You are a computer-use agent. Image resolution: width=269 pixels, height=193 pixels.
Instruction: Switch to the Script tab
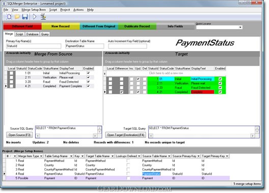pyautogui.click(x=19, y=34)
